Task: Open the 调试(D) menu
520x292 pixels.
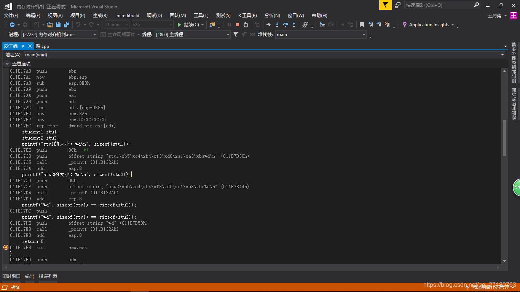Action: click(155, 16)
